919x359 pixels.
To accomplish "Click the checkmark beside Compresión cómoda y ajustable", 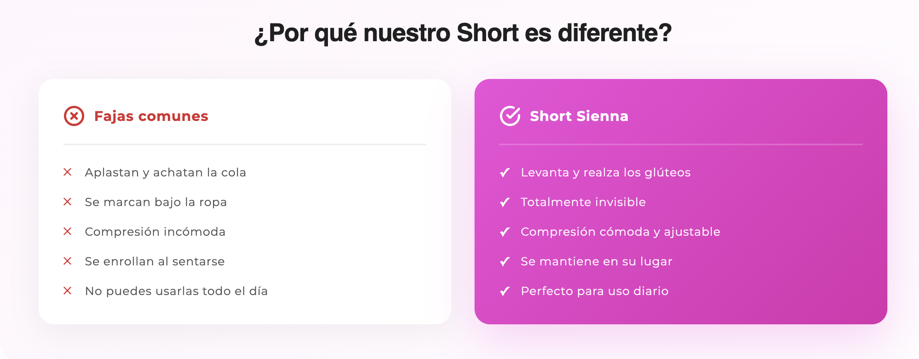I will click(505, 232).
